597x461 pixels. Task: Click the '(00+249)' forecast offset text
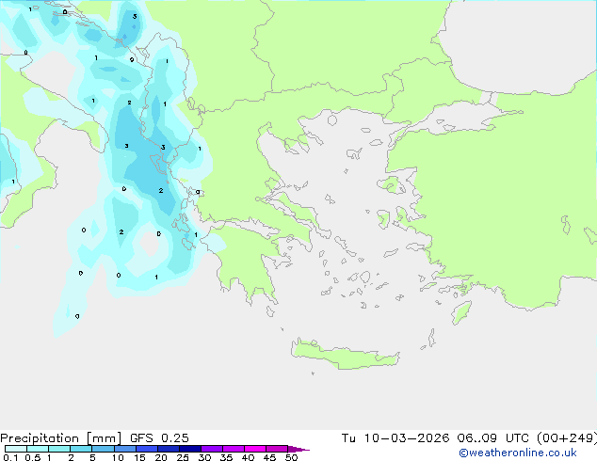click(x=567, y=438)
